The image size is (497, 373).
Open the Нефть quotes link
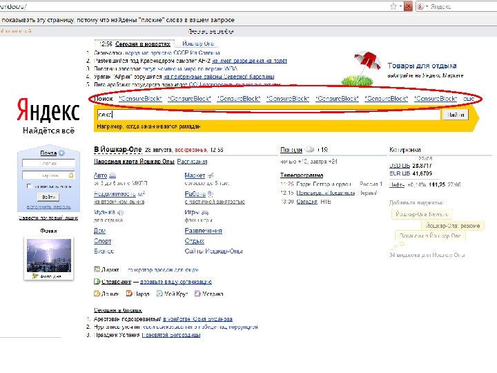click(x=397, y=184)
